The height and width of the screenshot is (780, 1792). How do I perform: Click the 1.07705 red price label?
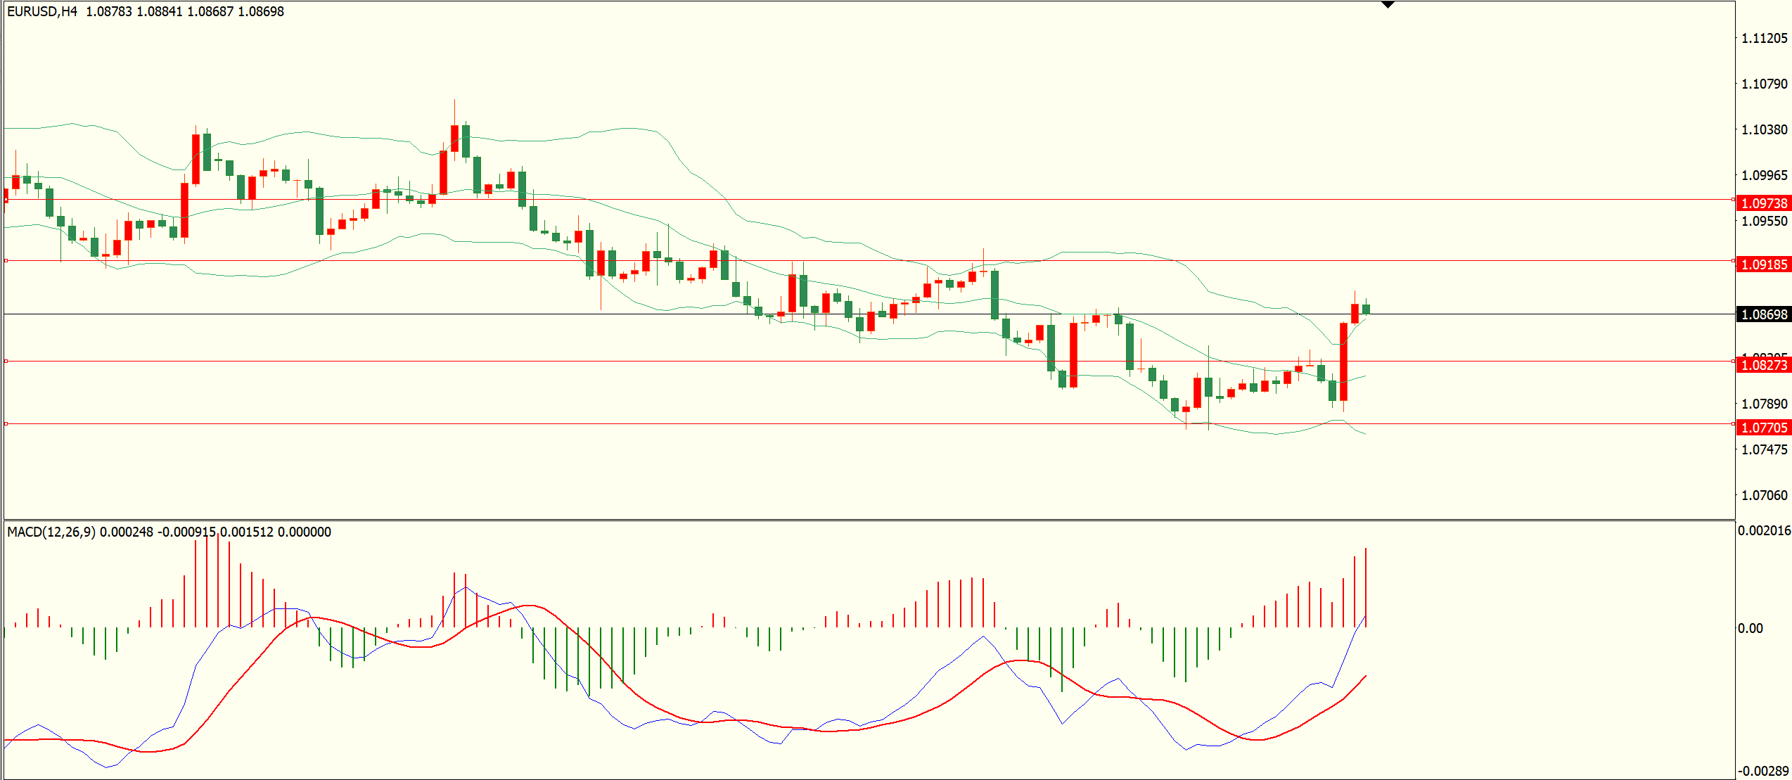[x=1763, y=428]
